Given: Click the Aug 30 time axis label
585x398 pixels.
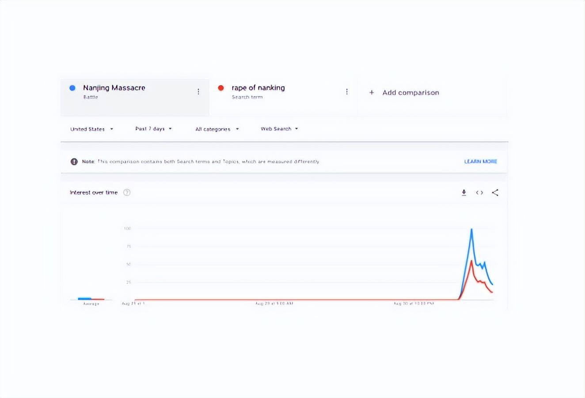Looking at the screenshot, I should coord(414,304).
